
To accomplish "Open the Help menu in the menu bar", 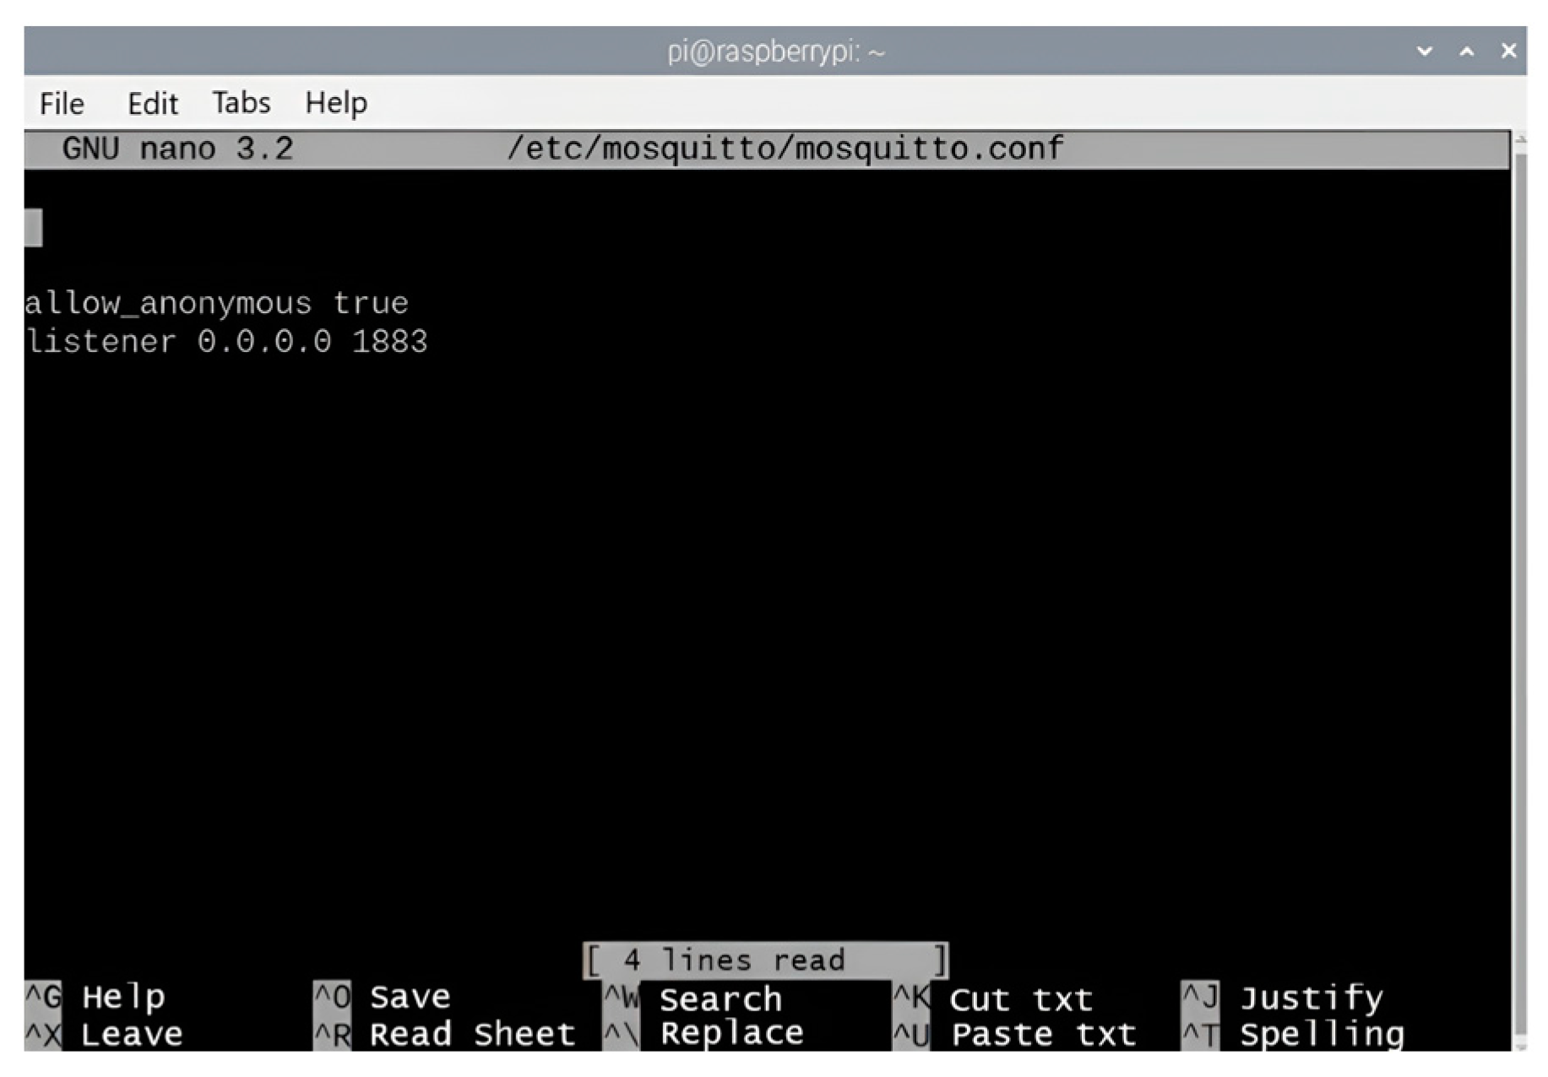I will pyautogui.click(x=336, y=104).
